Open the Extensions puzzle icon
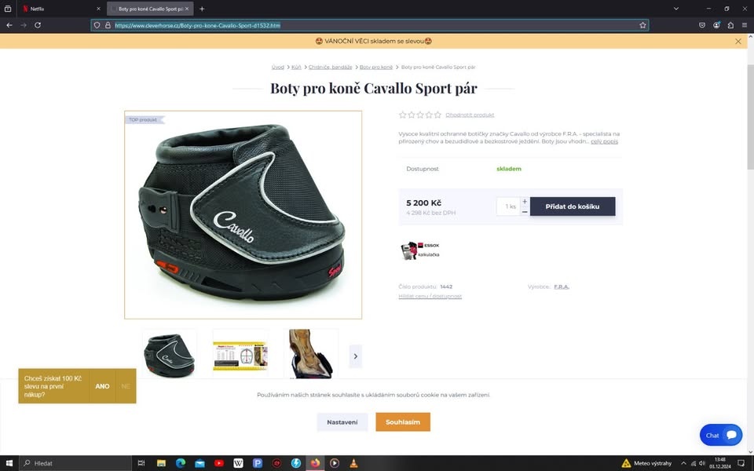The width and height of the screenshot is (754, 471). coord(730,25)
